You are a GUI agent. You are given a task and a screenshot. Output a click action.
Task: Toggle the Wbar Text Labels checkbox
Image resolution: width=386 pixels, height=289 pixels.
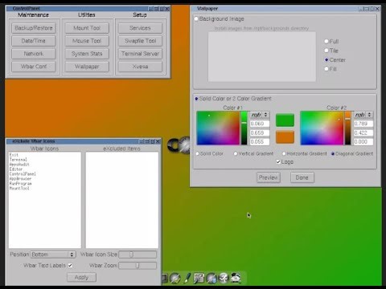coord(70,266)
